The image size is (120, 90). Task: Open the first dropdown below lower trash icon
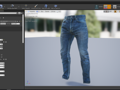2,63
